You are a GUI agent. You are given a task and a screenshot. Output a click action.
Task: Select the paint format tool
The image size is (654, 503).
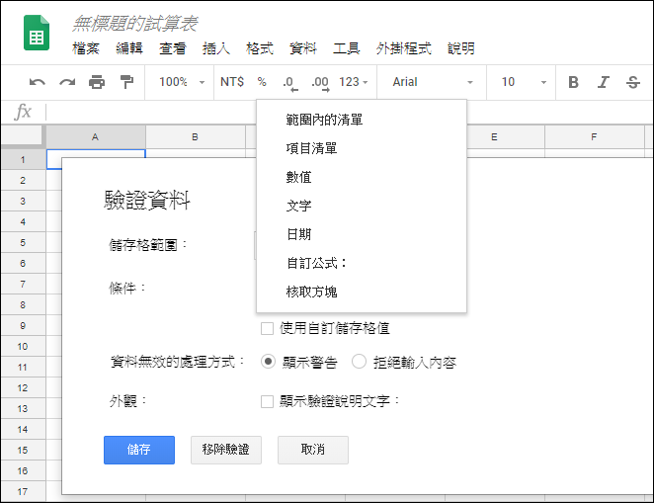pos(126,82)
